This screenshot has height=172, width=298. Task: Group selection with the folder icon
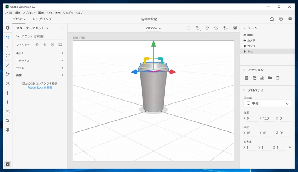pyautogui.click(x=270, y=78)
